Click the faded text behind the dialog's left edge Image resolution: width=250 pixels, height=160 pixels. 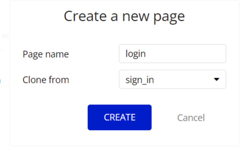click(x=5, y=35)
